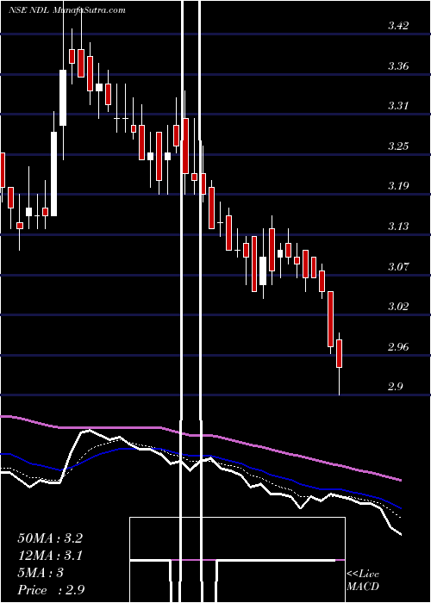Click the Price : 2.9 legend entry
The image size is (431, 603).
point(51,590)
